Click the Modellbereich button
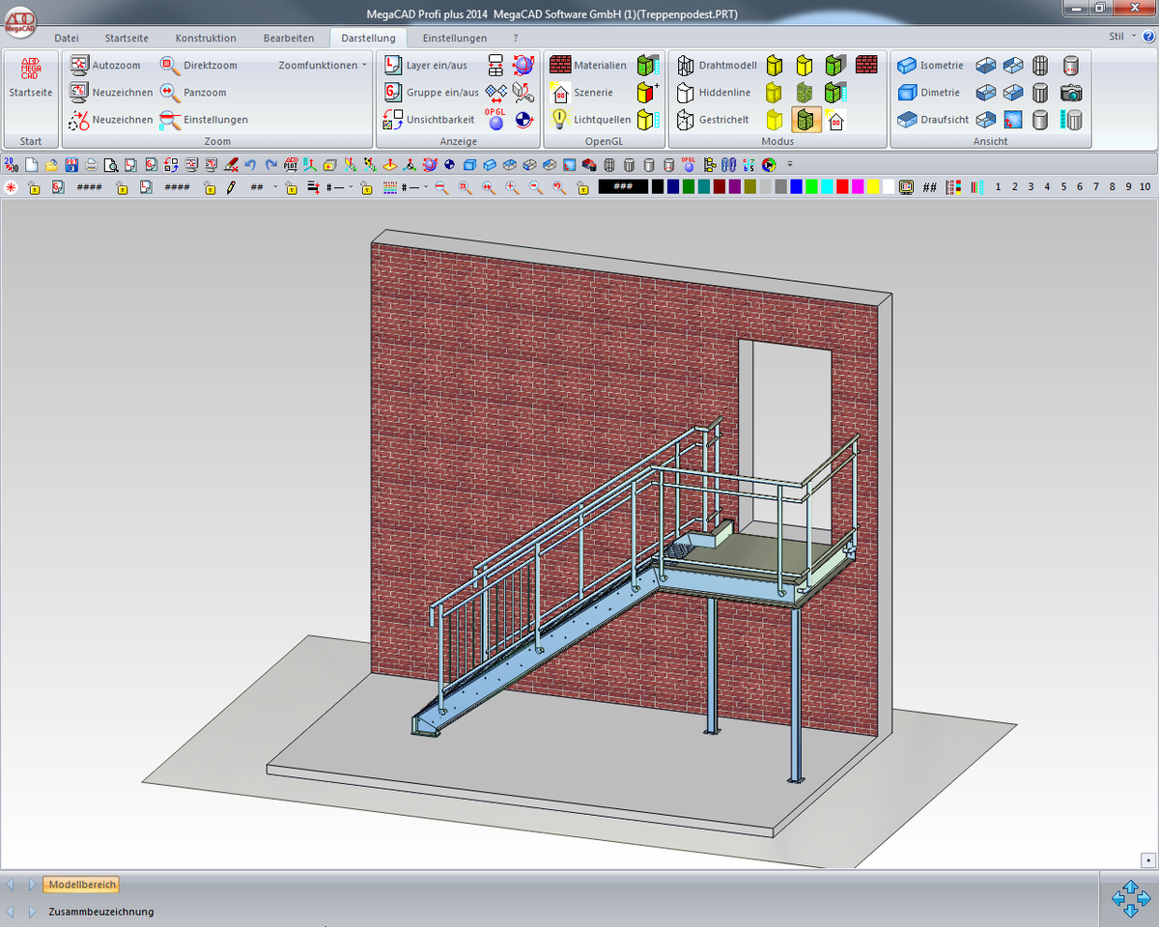 82,885
